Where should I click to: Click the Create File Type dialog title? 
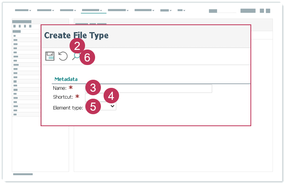(76, 36)
